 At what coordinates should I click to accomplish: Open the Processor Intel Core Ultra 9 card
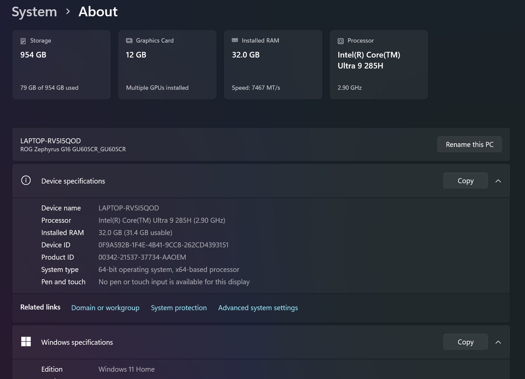point(379,64)
